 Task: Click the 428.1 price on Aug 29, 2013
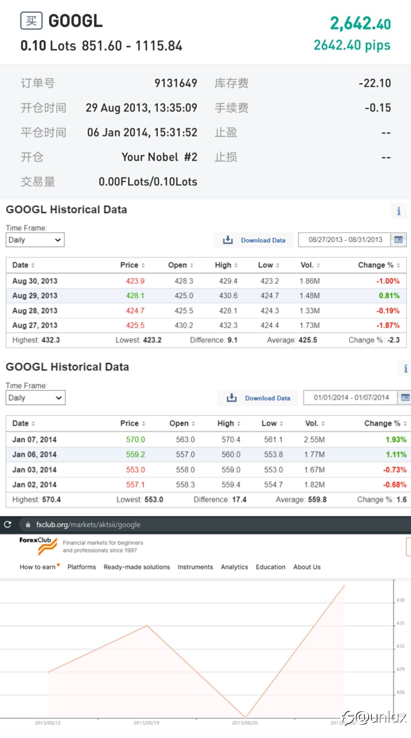[135, 296]
